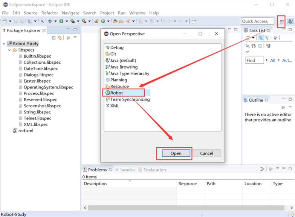Click Problems horizontal scrollbar right arrow

pos(292,208)
